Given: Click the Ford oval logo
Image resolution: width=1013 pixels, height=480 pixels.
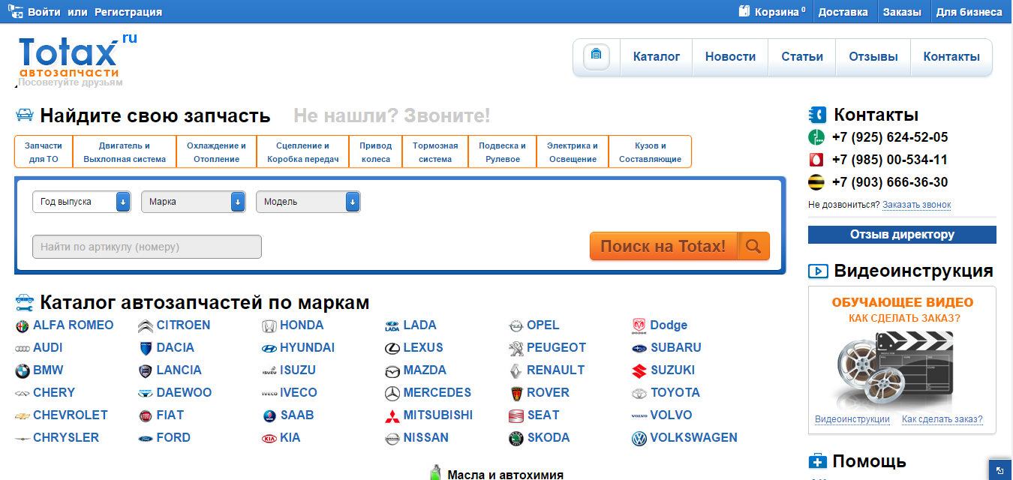Looking at the screenshot, I should [x=146, y=438].
